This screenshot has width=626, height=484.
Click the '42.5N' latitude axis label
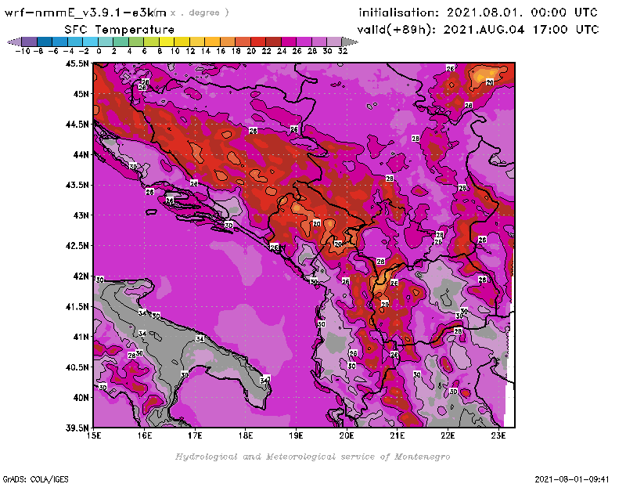click(x=77, y=246)
